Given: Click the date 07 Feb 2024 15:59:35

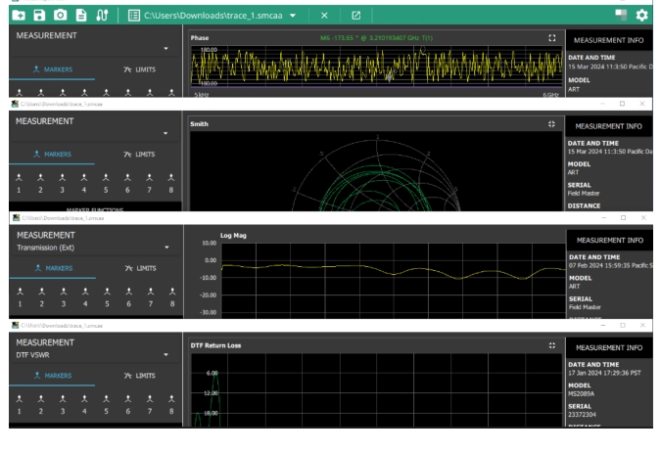Looking at the screenshot, I should [598, 265].
